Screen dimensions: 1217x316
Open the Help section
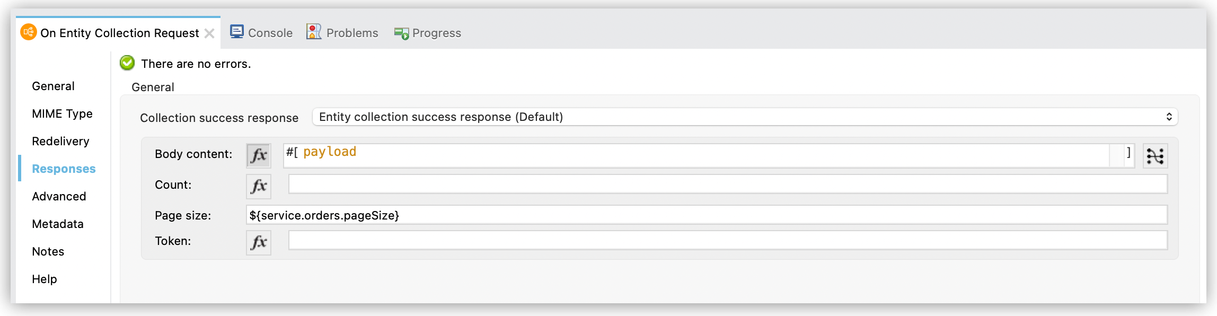(x=44, y=279)
